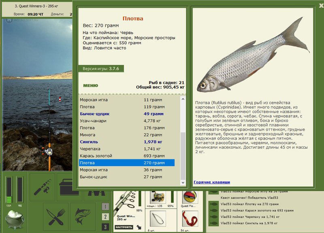Select the red worm bait slot
324x233 pixels.
coord(190,218)
